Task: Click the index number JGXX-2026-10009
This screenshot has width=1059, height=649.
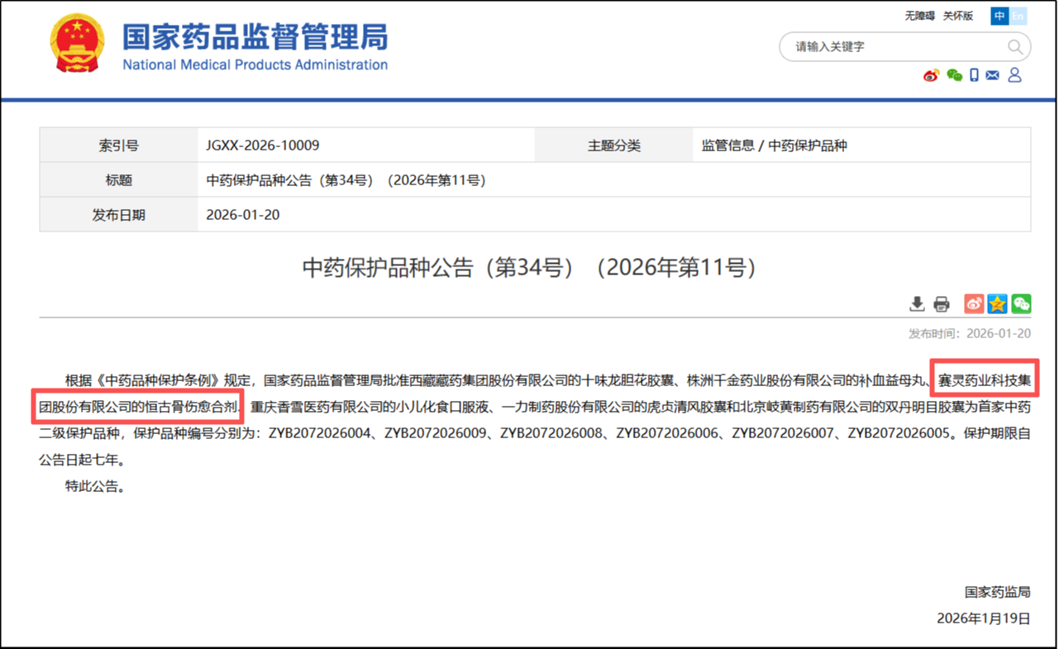Action: point(263,146)
